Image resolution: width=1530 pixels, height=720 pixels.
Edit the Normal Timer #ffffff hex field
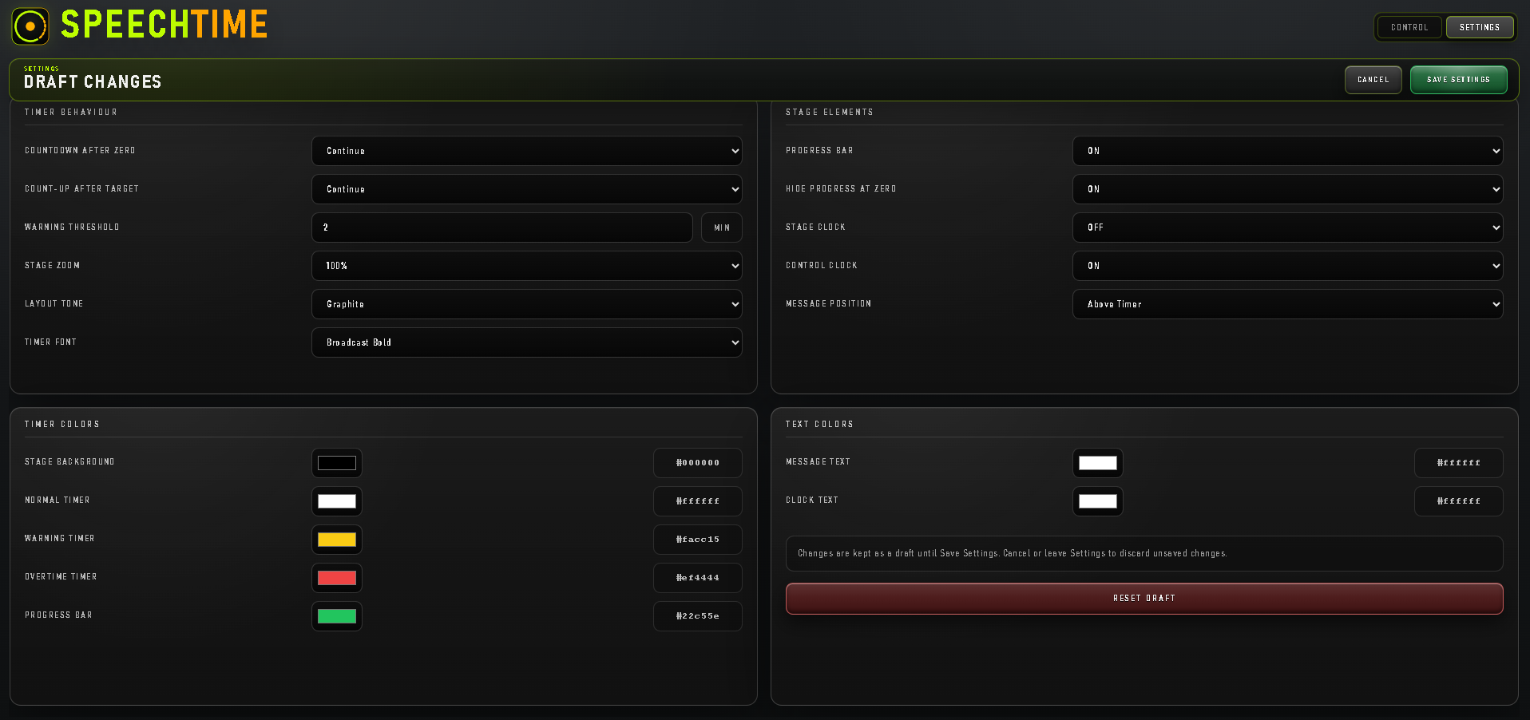click(698, 501)
